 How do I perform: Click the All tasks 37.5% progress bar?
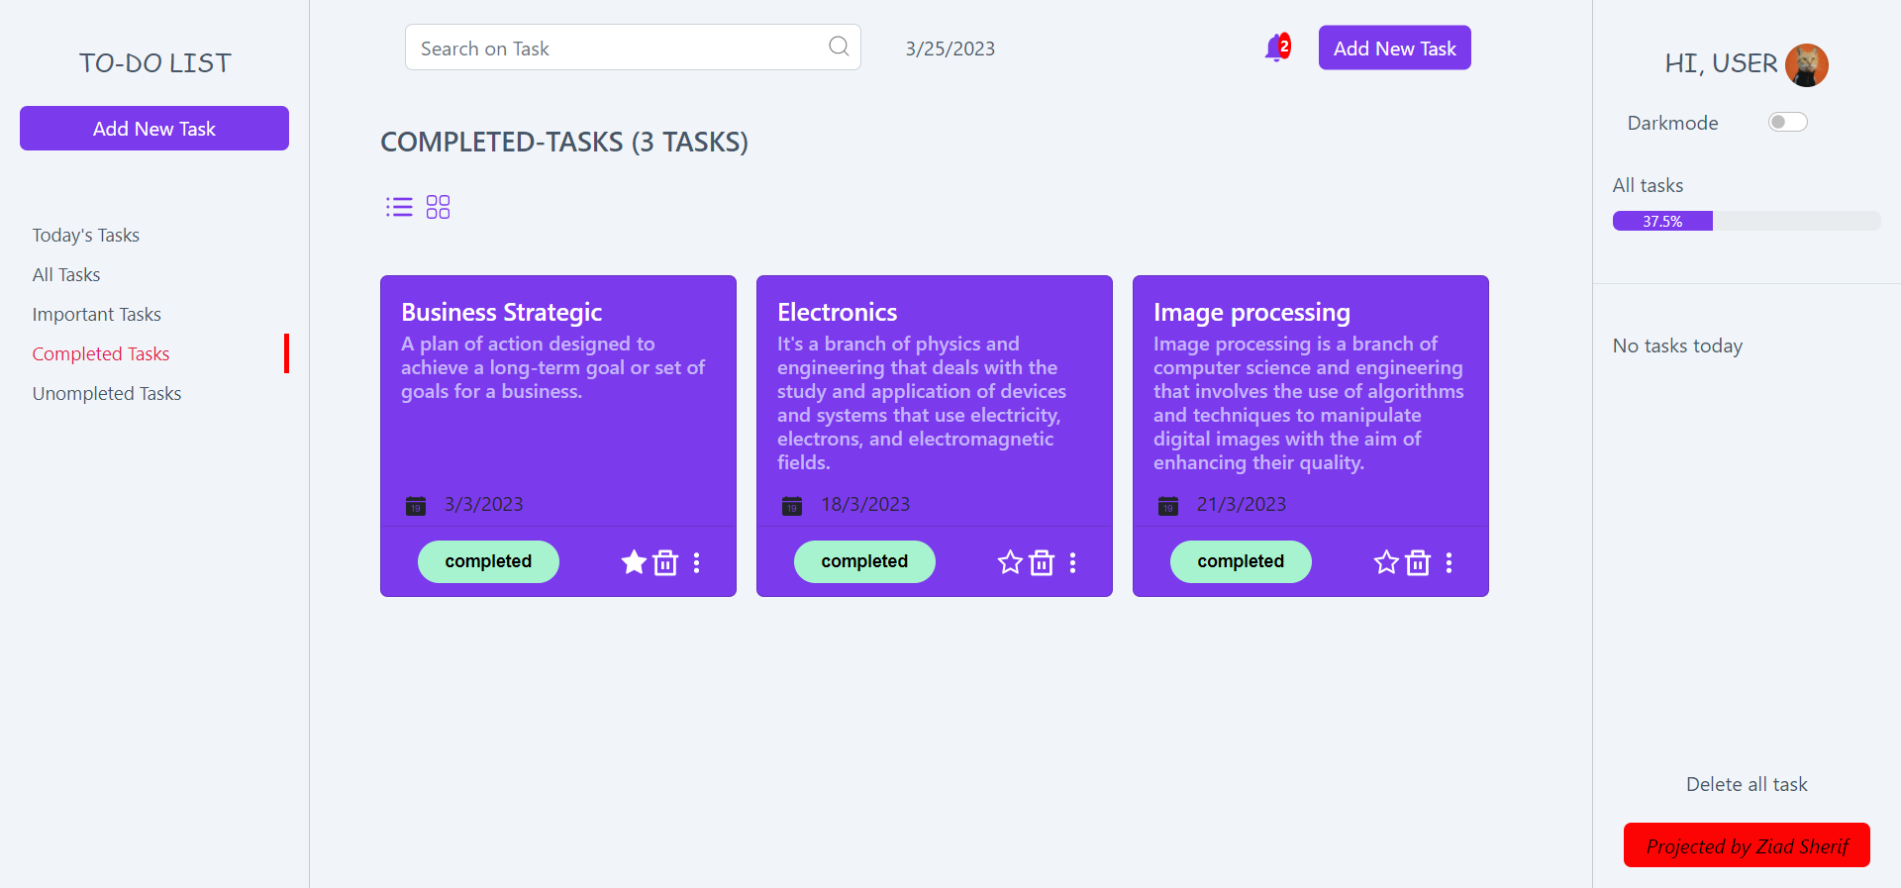1747,221
